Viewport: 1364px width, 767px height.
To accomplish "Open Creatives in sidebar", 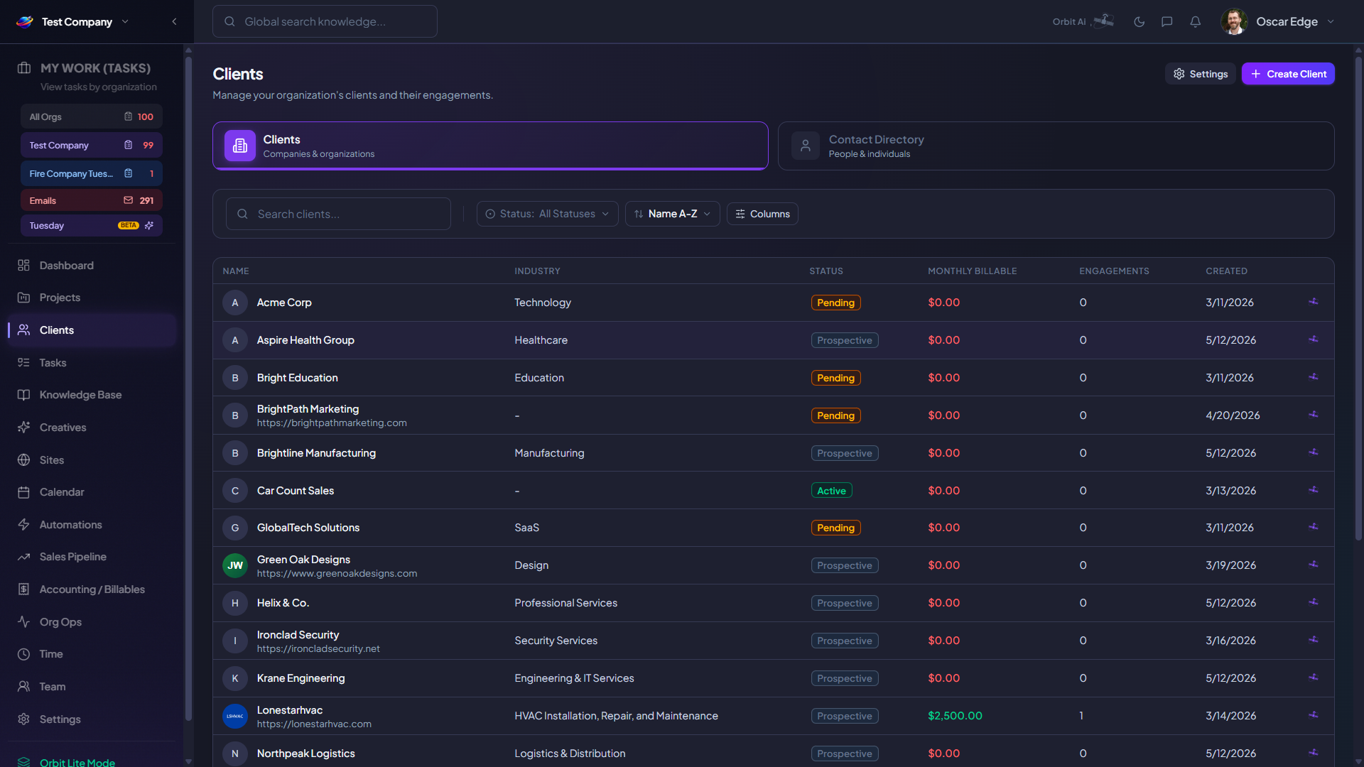I will point(92,427).
